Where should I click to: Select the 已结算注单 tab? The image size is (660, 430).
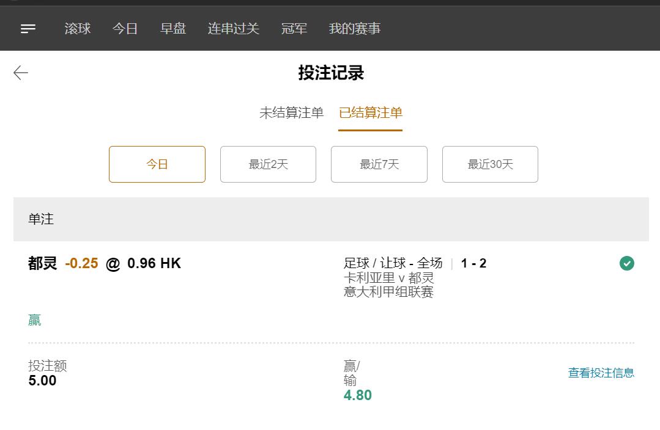pos(371,112)
